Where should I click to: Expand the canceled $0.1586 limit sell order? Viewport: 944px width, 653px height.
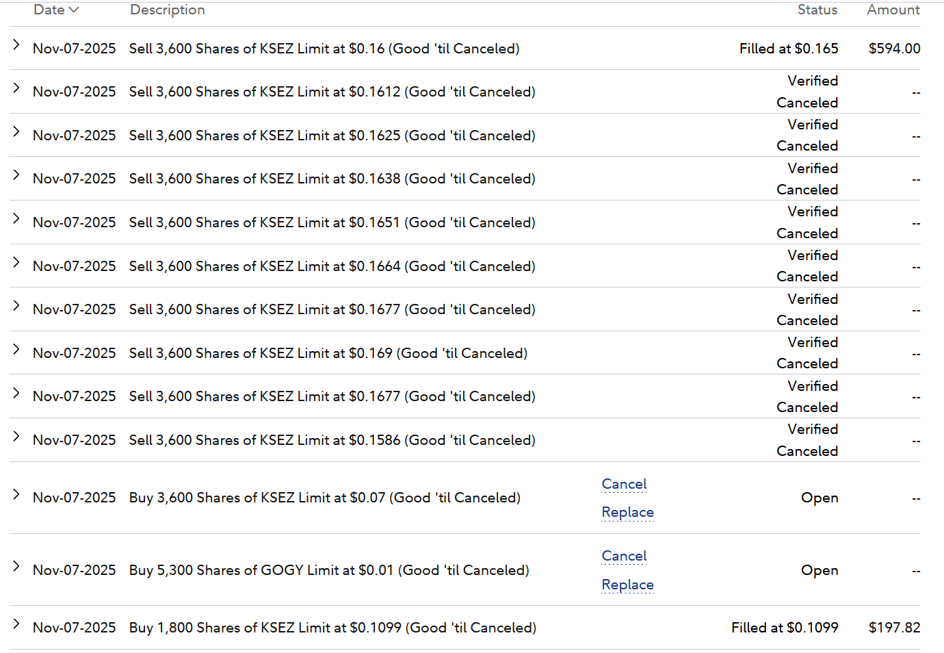16,437
